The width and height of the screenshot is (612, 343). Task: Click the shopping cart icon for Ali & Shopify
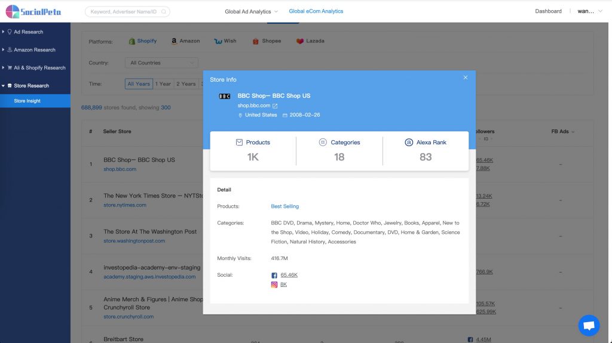pyautogui.click(x=10, y=68)
